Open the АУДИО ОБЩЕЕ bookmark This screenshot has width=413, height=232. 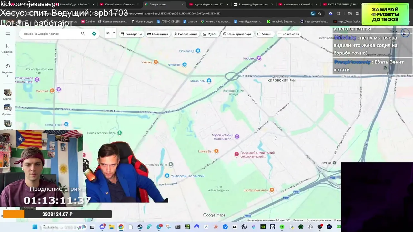coord(168,22)
